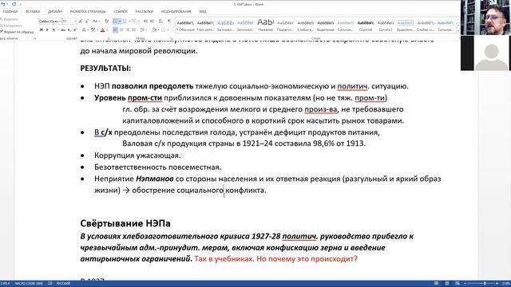The width and height of the screenshot is (511, 287).
Task: Open the РЕЦЕНЗИРОВАНИЕ ribbon tab
Action: 176,11
